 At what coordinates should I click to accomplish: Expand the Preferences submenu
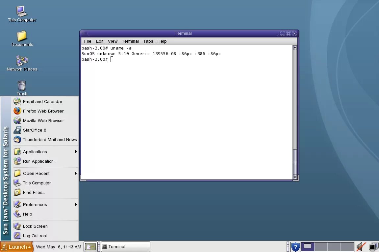pyautogui.click(x=45, y=204)
